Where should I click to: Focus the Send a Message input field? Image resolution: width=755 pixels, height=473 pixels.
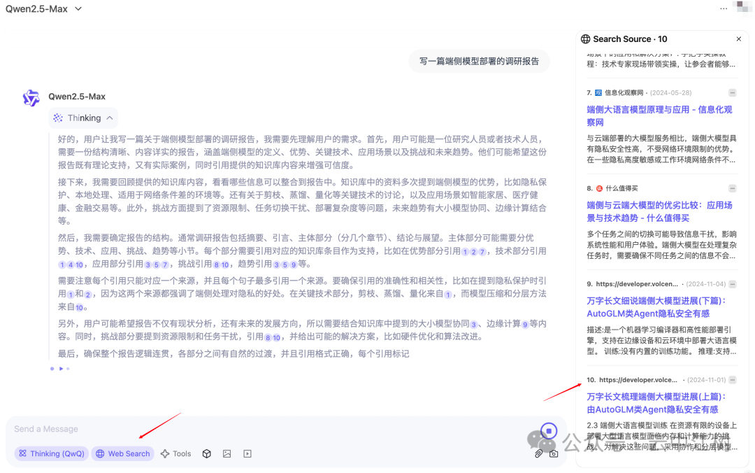(270, 429)
